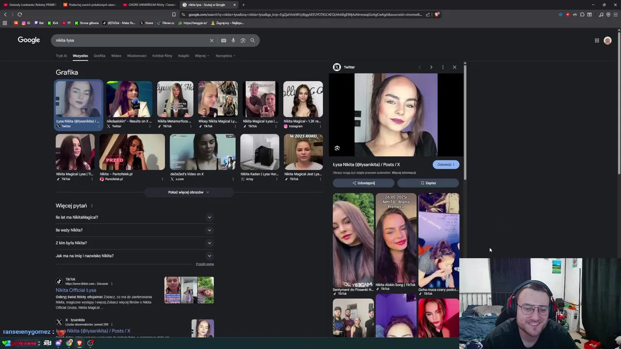Expand 'Pokaż więcej obrazów' images section
The image size is (621, 349).
point(189,192)
